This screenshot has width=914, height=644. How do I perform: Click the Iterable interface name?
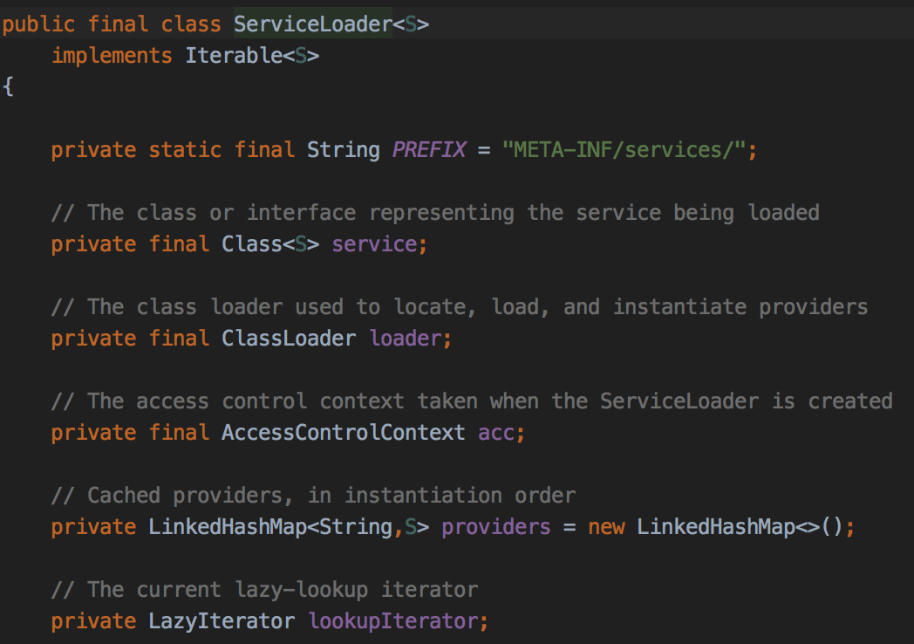coord(234,56)
